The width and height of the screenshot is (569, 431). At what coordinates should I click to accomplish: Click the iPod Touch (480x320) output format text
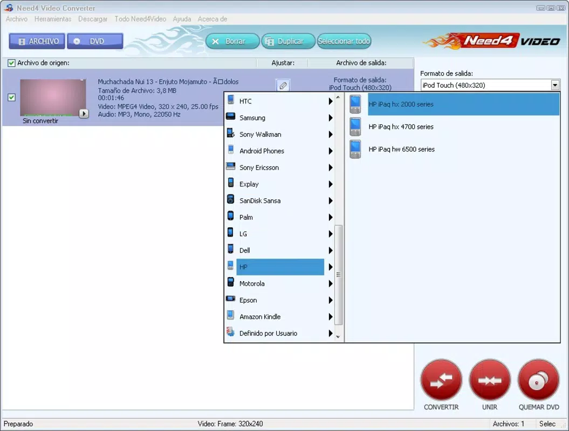point(360,87)
